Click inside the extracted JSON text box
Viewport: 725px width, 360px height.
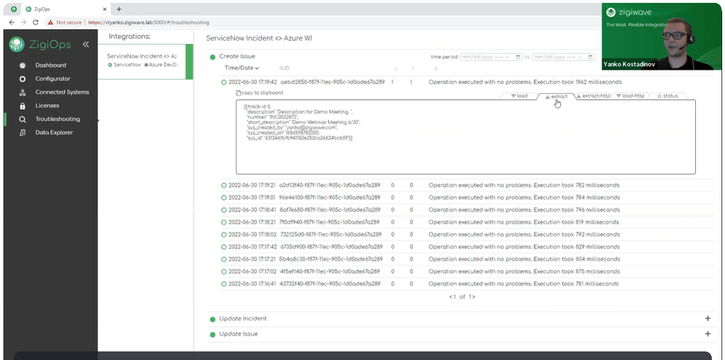466,137
